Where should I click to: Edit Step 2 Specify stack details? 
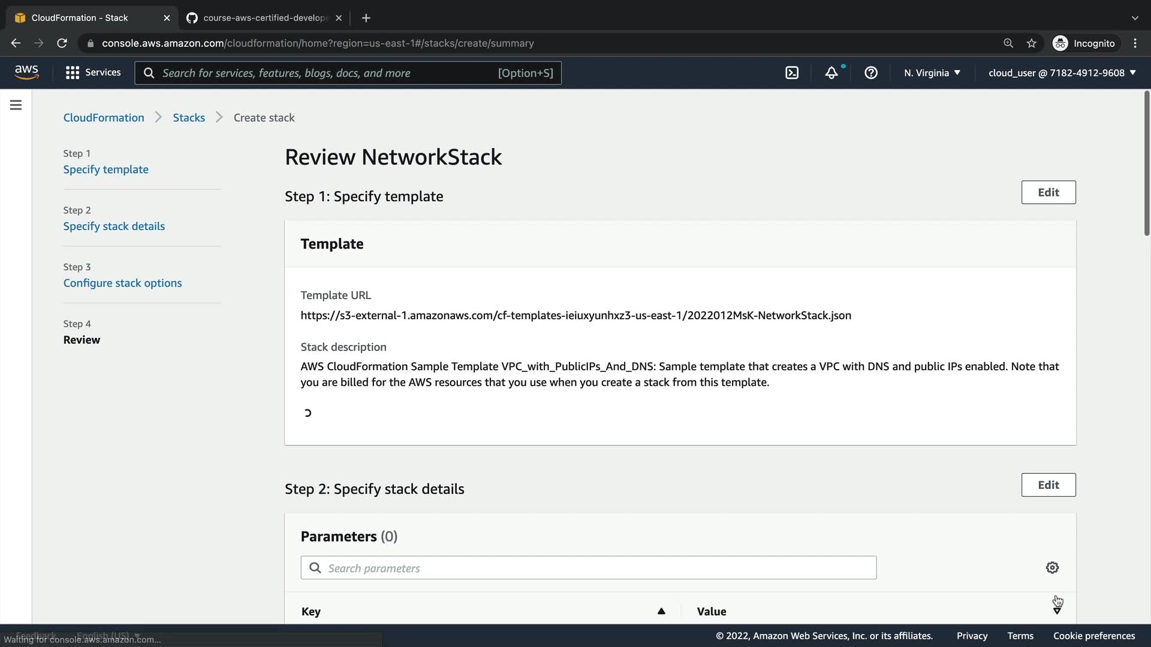pos(1048,485)
